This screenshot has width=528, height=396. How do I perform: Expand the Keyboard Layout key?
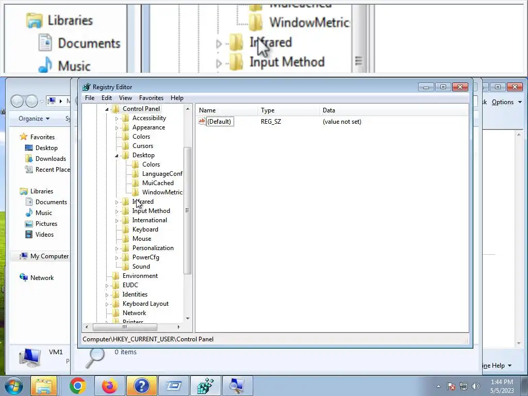(107, 304)
